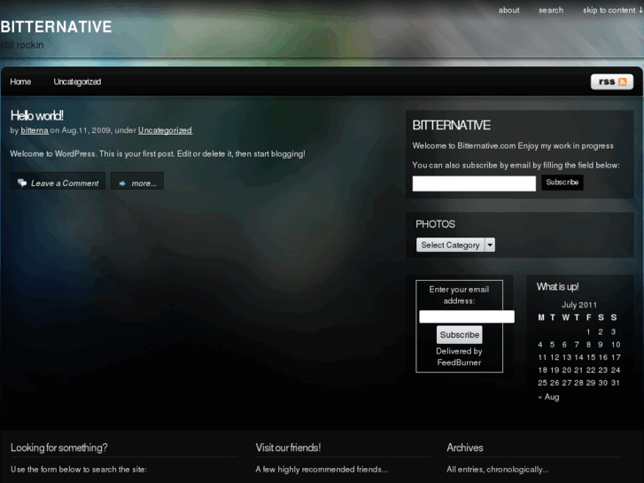
Task: Click the email field in BITTERNATIVE widget
Action: (x=474, y=183)
